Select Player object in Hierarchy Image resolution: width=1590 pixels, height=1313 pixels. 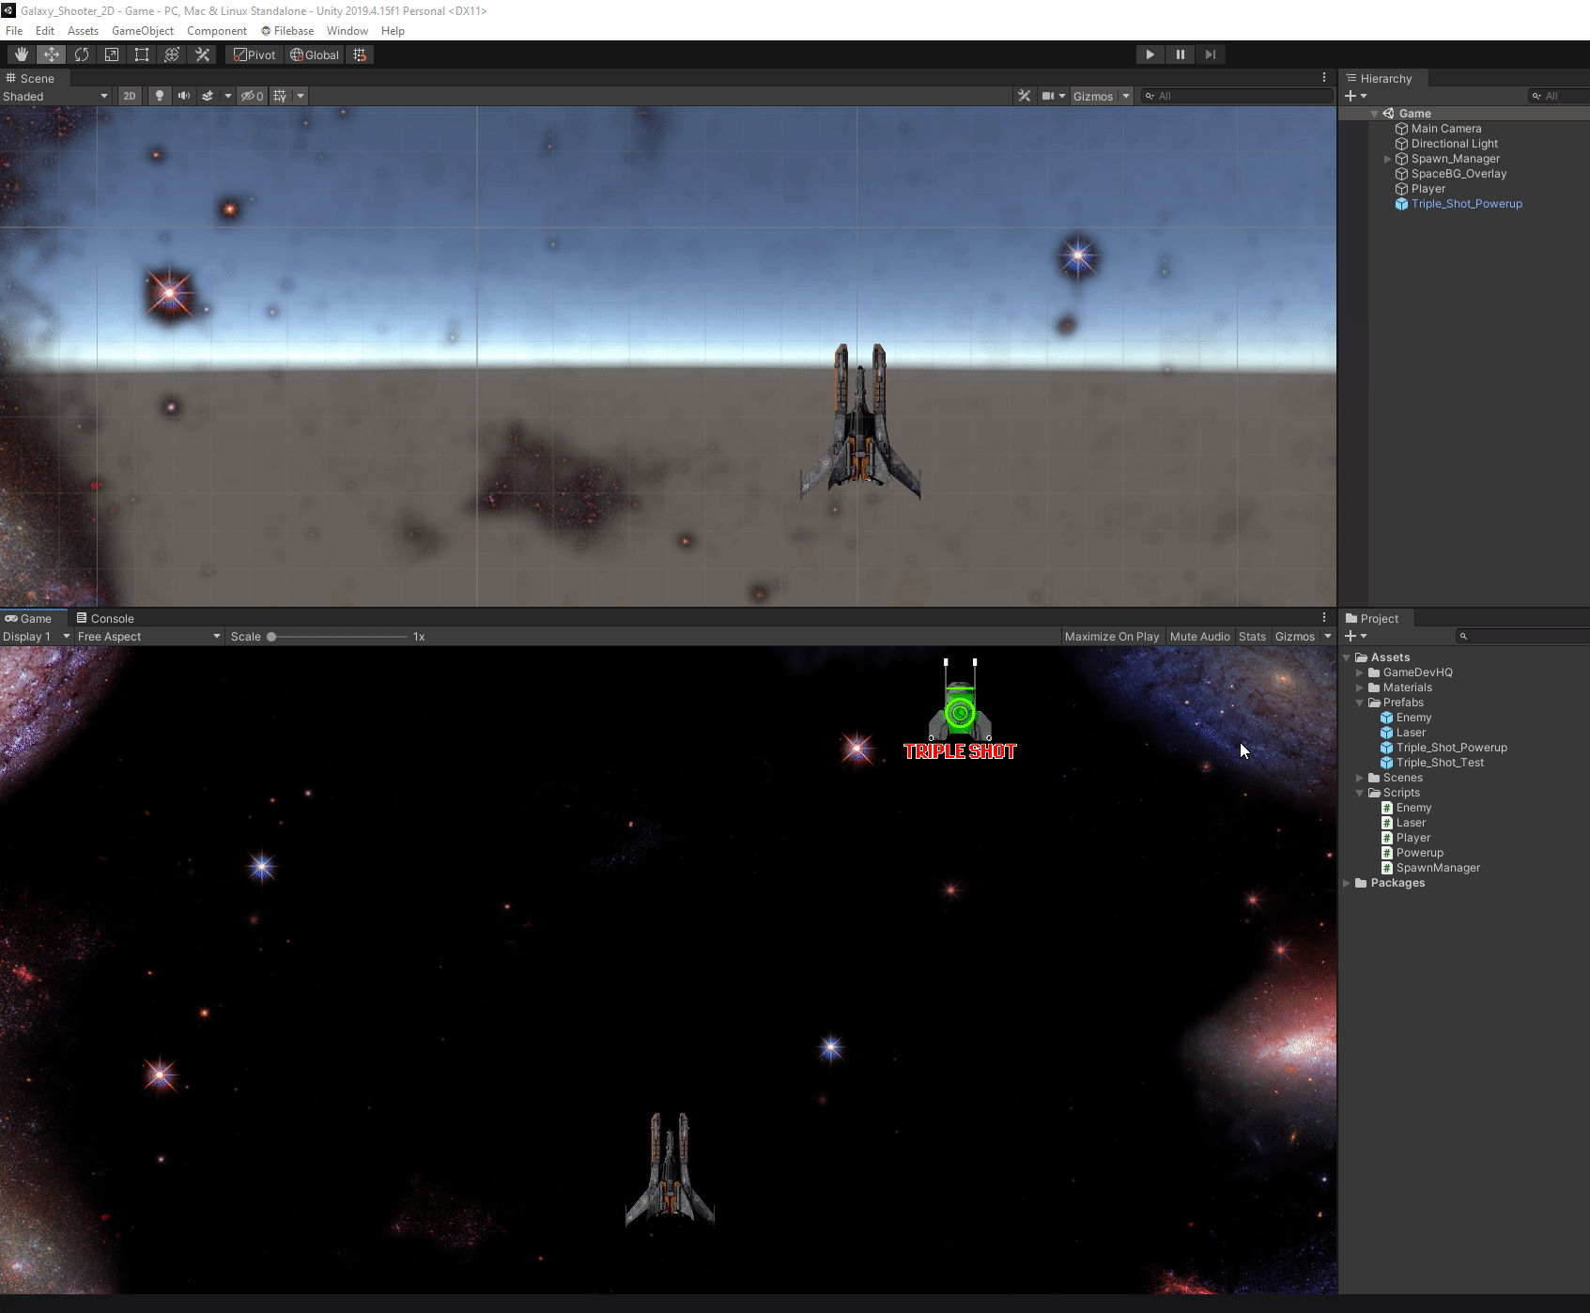[1428, 189]
